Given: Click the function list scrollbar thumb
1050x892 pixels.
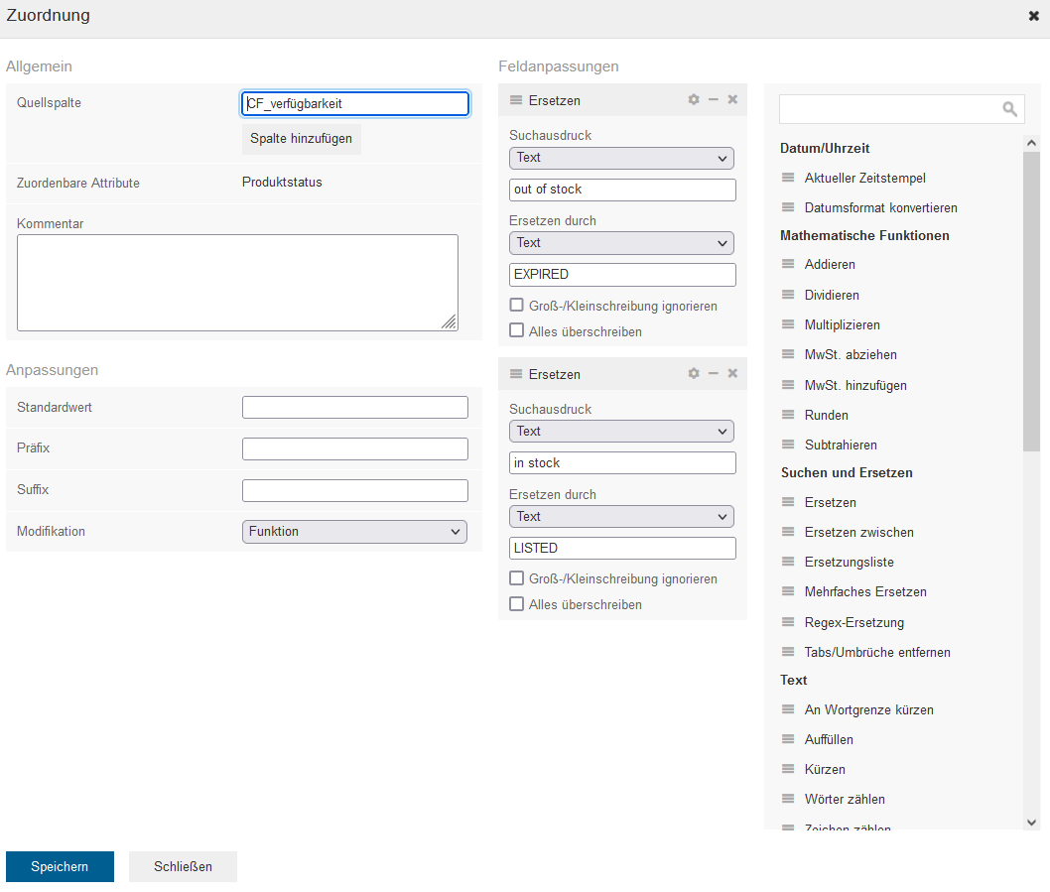Looking at the screenshot, I should click(x=1031, y=302).
